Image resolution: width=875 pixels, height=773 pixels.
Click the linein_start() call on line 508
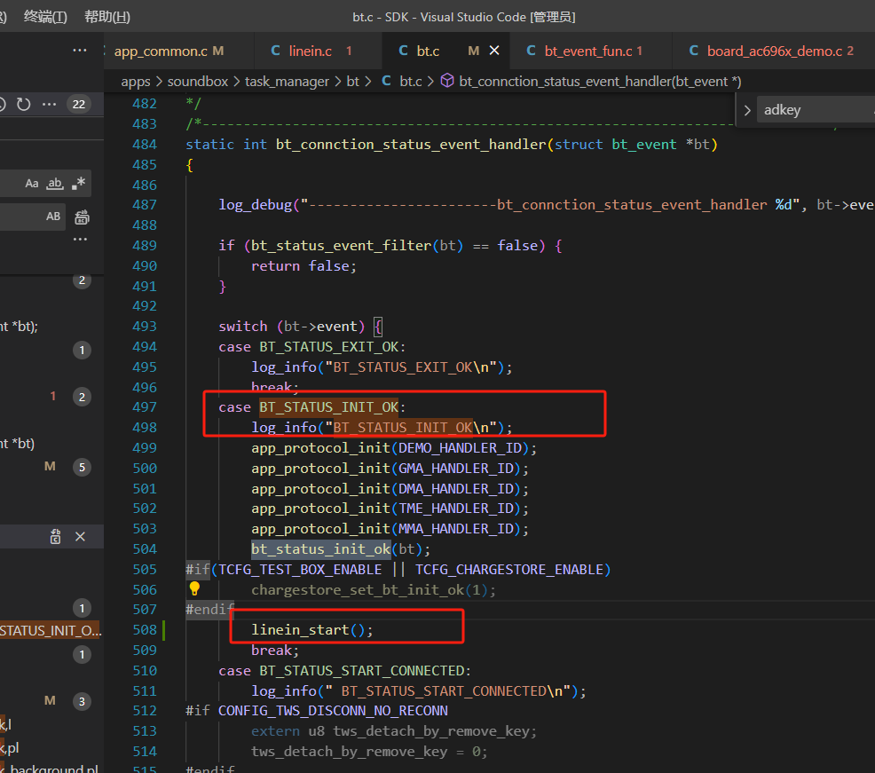pyautogui.click(x=312, y=630)
